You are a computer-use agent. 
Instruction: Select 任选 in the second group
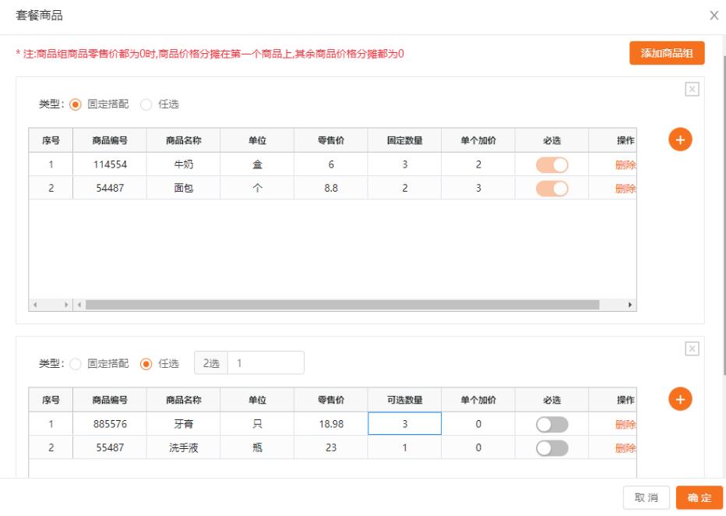(146, 363)
